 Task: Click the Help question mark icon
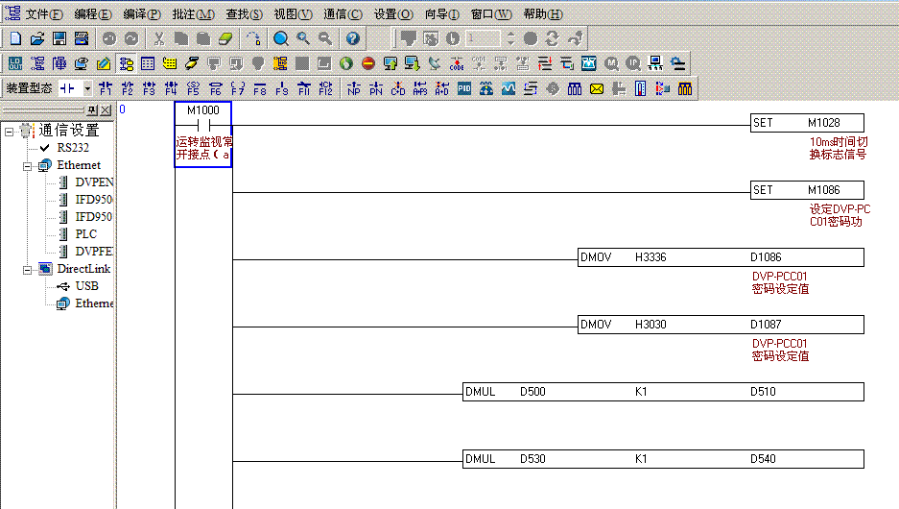click(352, 38)
